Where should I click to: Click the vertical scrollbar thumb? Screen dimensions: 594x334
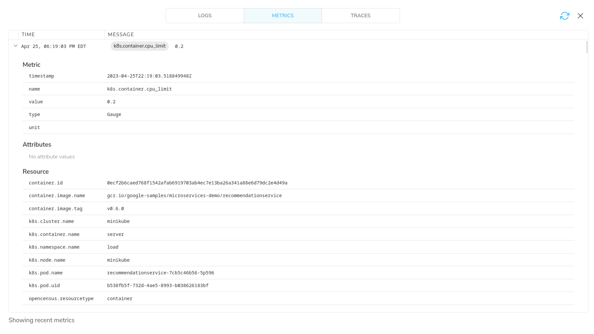[x=587, y=47]
